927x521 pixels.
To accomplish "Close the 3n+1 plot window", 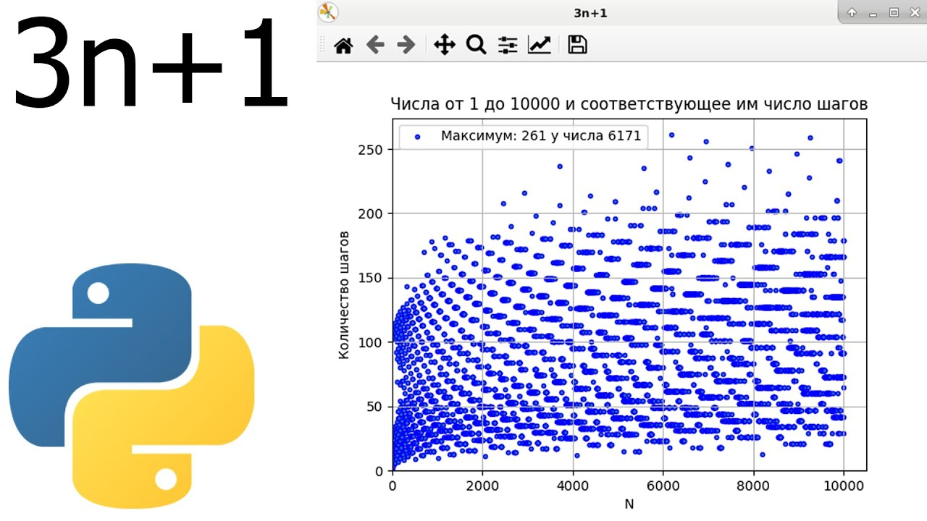I will (913, 12).
